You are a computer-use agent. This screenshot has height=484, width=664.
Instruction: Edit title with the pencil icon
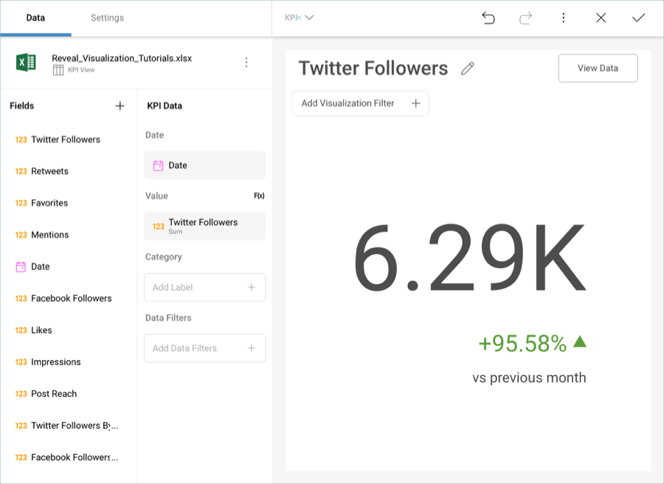click(x=467, y=69)
